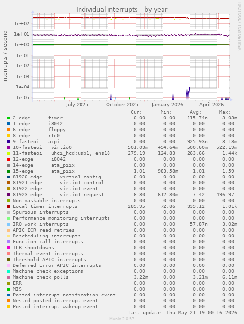Click the dark blue 9-fasteoi acpi swatch
The image size is (244, 324).
(8, 142)
